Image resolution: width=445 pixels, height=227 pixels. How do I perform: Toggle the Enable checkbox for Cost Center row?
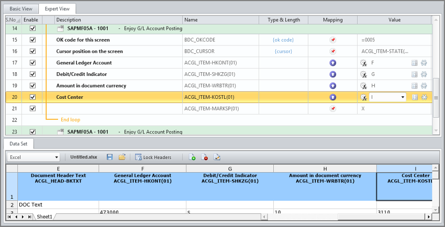click(x=32, y=97)
